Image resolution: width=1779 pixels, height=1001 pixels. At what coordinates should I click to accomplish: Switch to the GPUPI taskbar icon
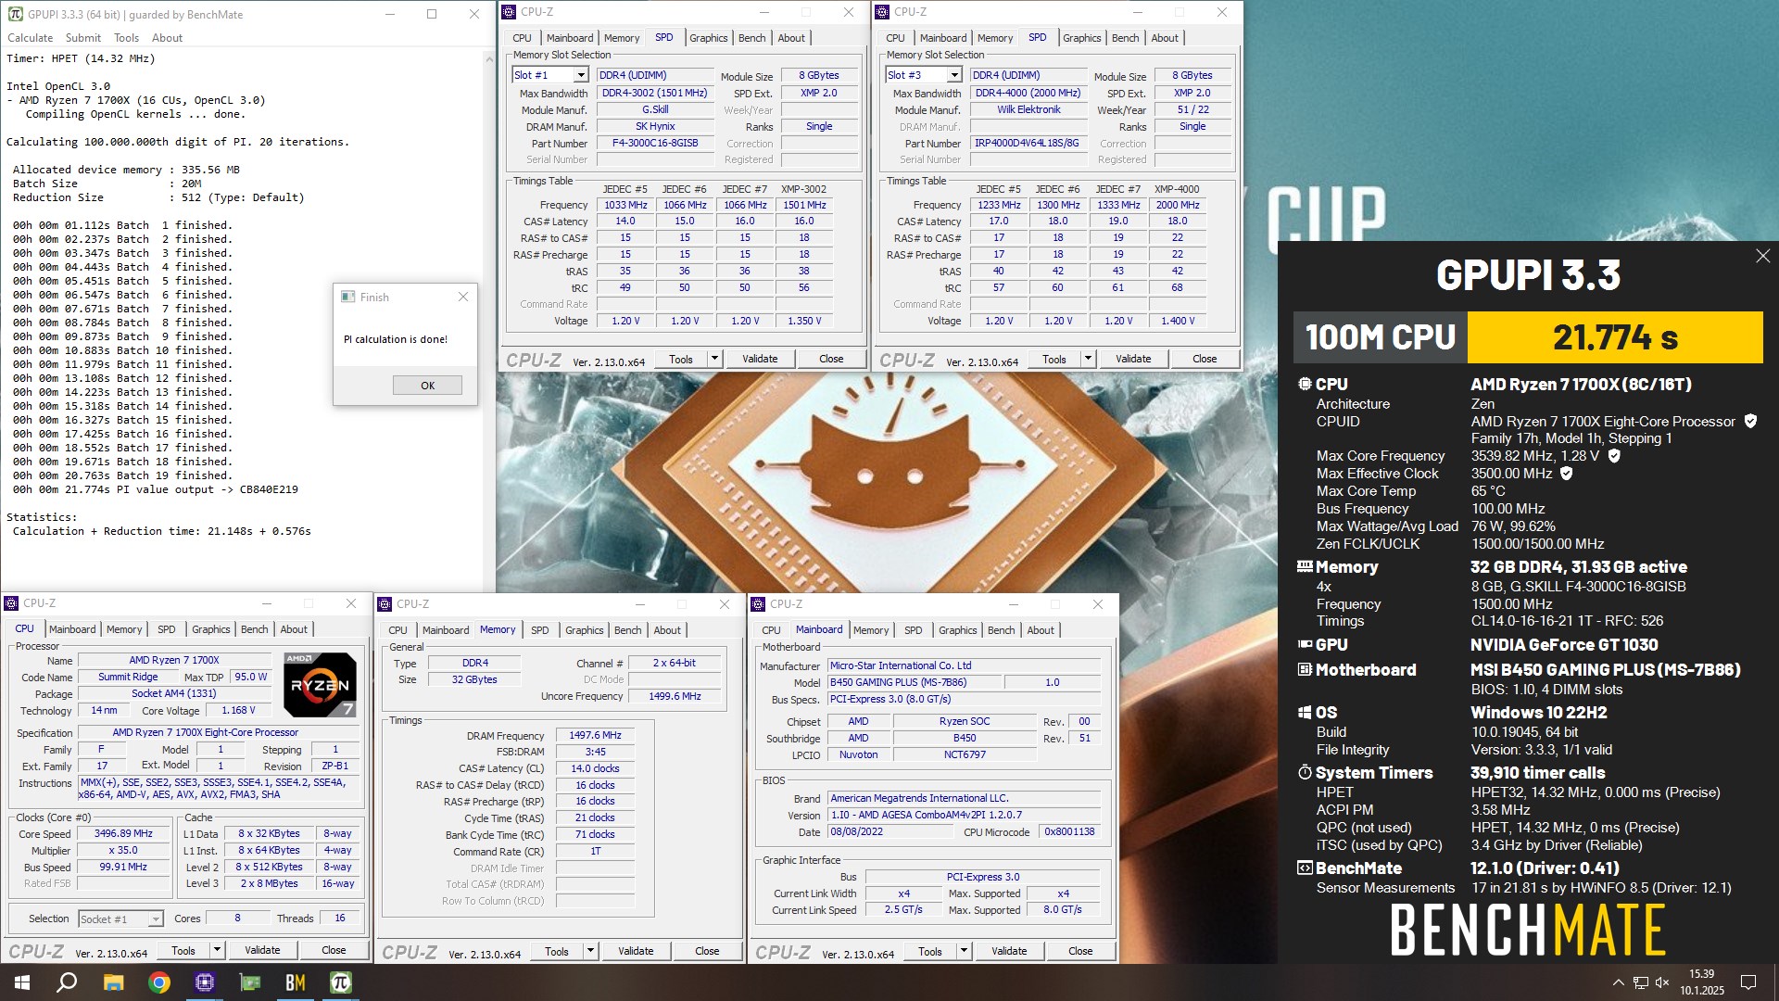(x=341, y=982)
